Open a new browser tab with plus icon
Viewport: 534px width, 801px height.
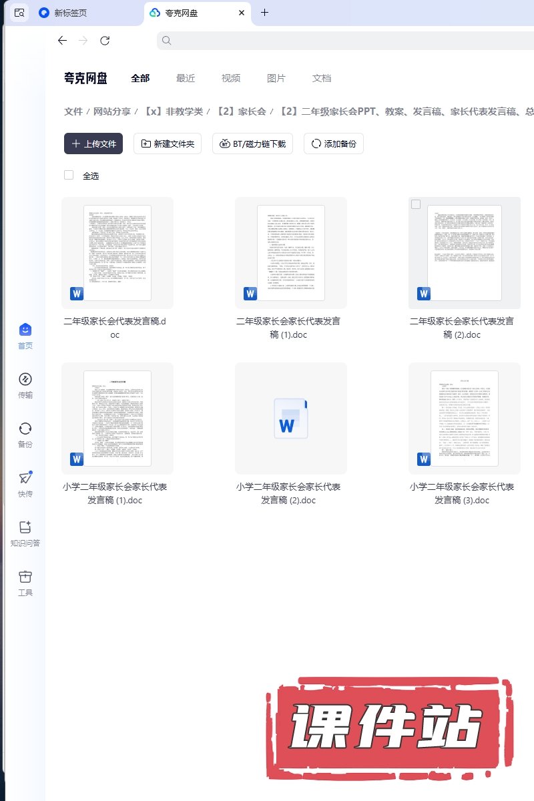(264, 13)
